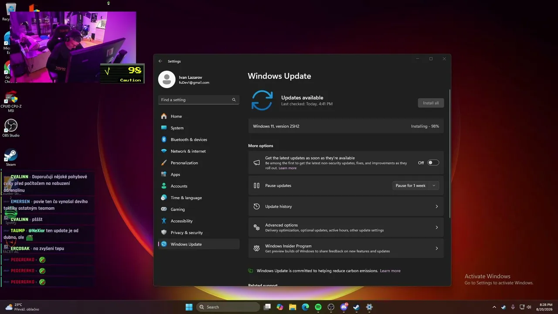Click Learn more about carbon emissions
558x314 pixels.
coord(390,271)
